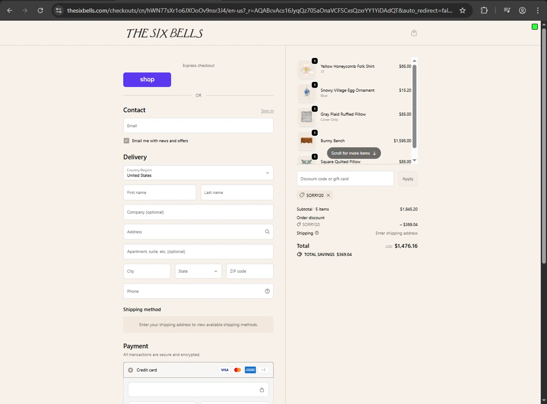Screen dimensions: 547x404
Task: Focus the Discount code or gift card field
Action: [x=345, y=179]
